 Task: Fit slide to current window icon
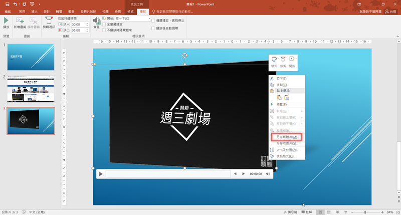[x=398, y=212]
